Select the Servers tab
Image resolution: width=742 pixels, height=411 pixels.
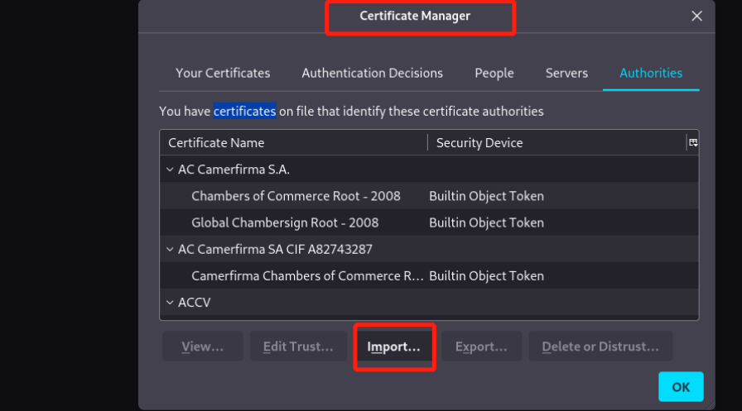pos(566,73)
